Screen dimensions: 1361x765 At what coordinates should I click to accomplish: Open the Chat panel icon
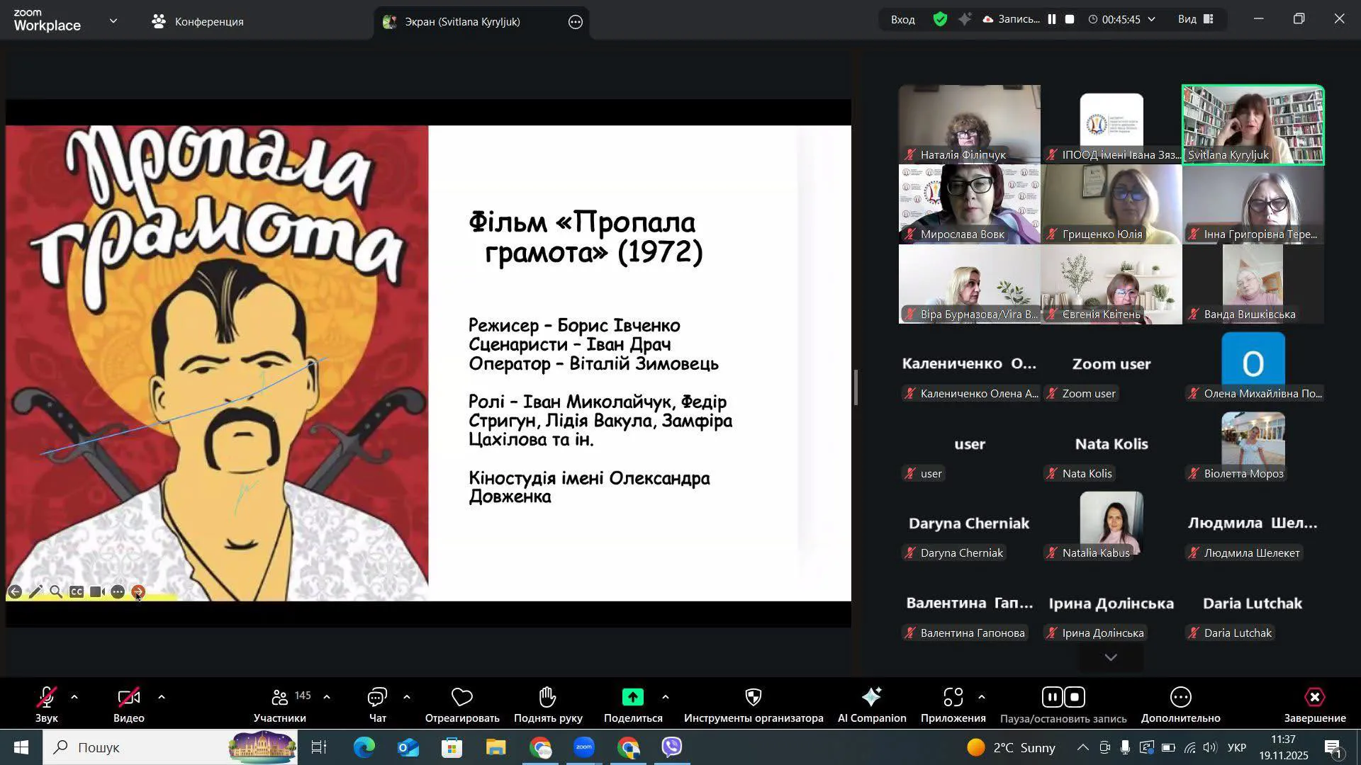[x=377, y=698]
